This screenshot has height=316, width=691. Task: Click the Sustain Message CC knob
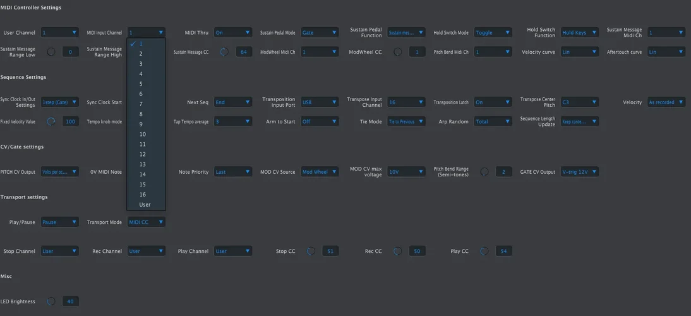[x=224, y=52]
